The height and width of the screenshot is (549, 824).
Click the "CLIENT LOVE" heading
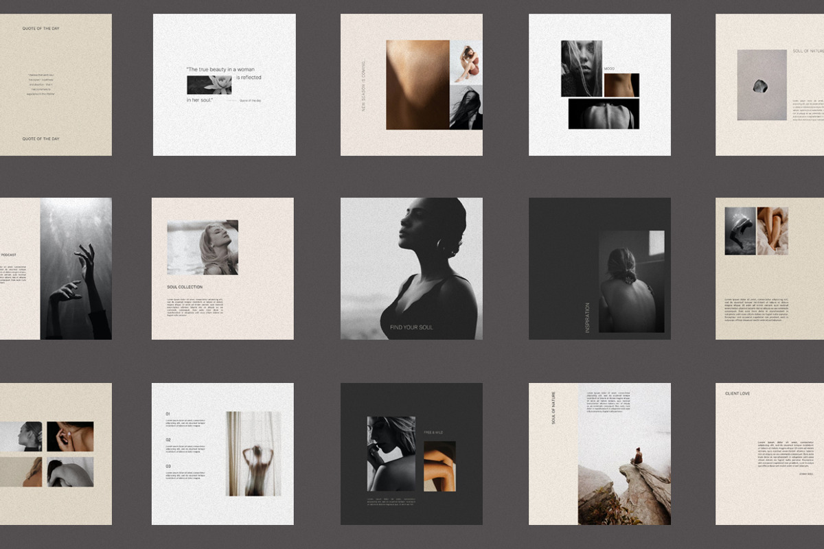click(737, 394)
